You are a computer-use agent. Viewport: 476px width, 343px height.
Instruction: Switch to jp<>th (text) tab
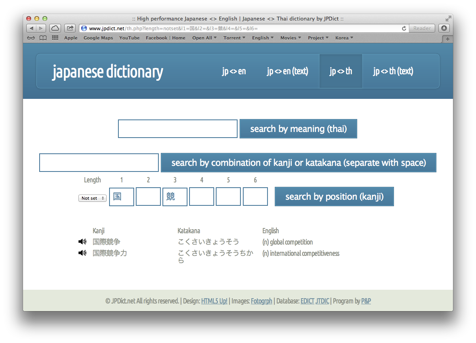tap(393, 71)
